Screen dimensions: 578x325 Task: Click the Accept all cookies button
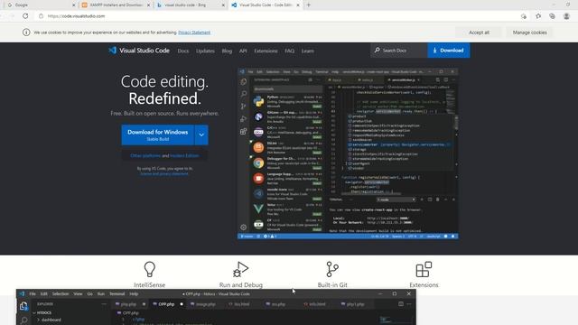[x=479, y=32]
